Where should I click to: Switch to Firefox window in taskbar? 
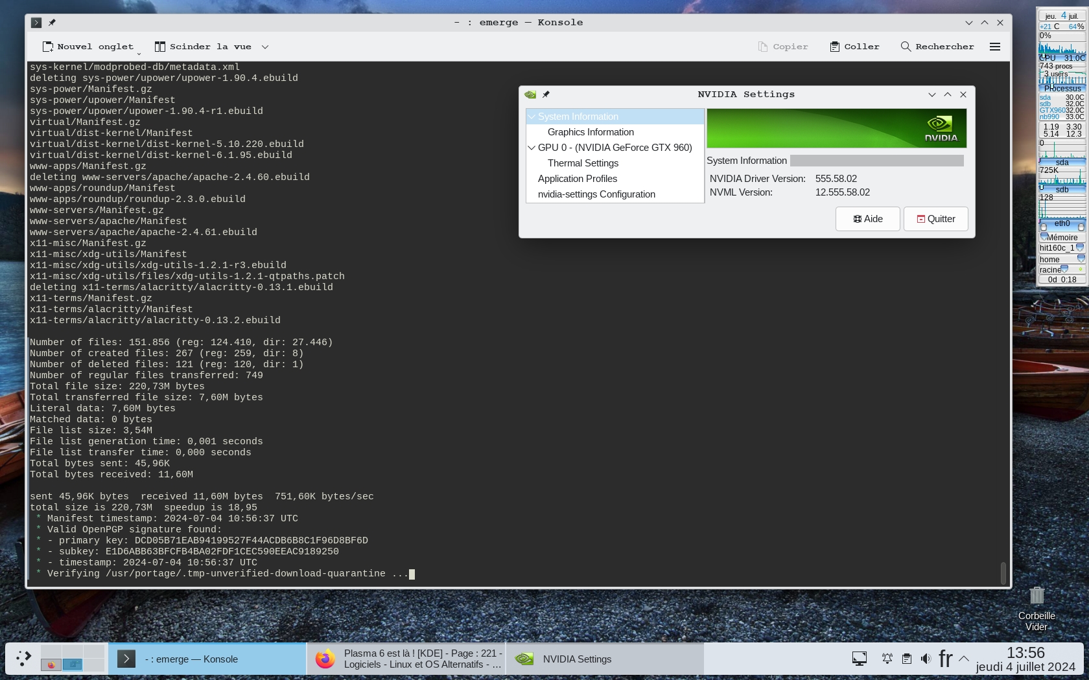pyautogui.click(x=406, y=659)
